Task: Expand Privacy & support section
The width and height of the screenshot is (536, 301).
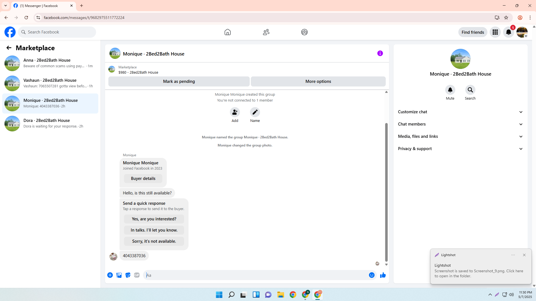Action: coord(461,149)
